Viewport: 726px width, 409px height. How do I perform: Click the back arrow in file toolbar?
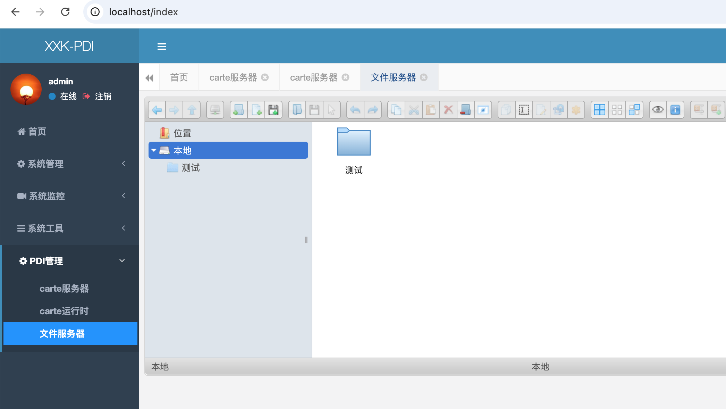(x=157, y=110)
